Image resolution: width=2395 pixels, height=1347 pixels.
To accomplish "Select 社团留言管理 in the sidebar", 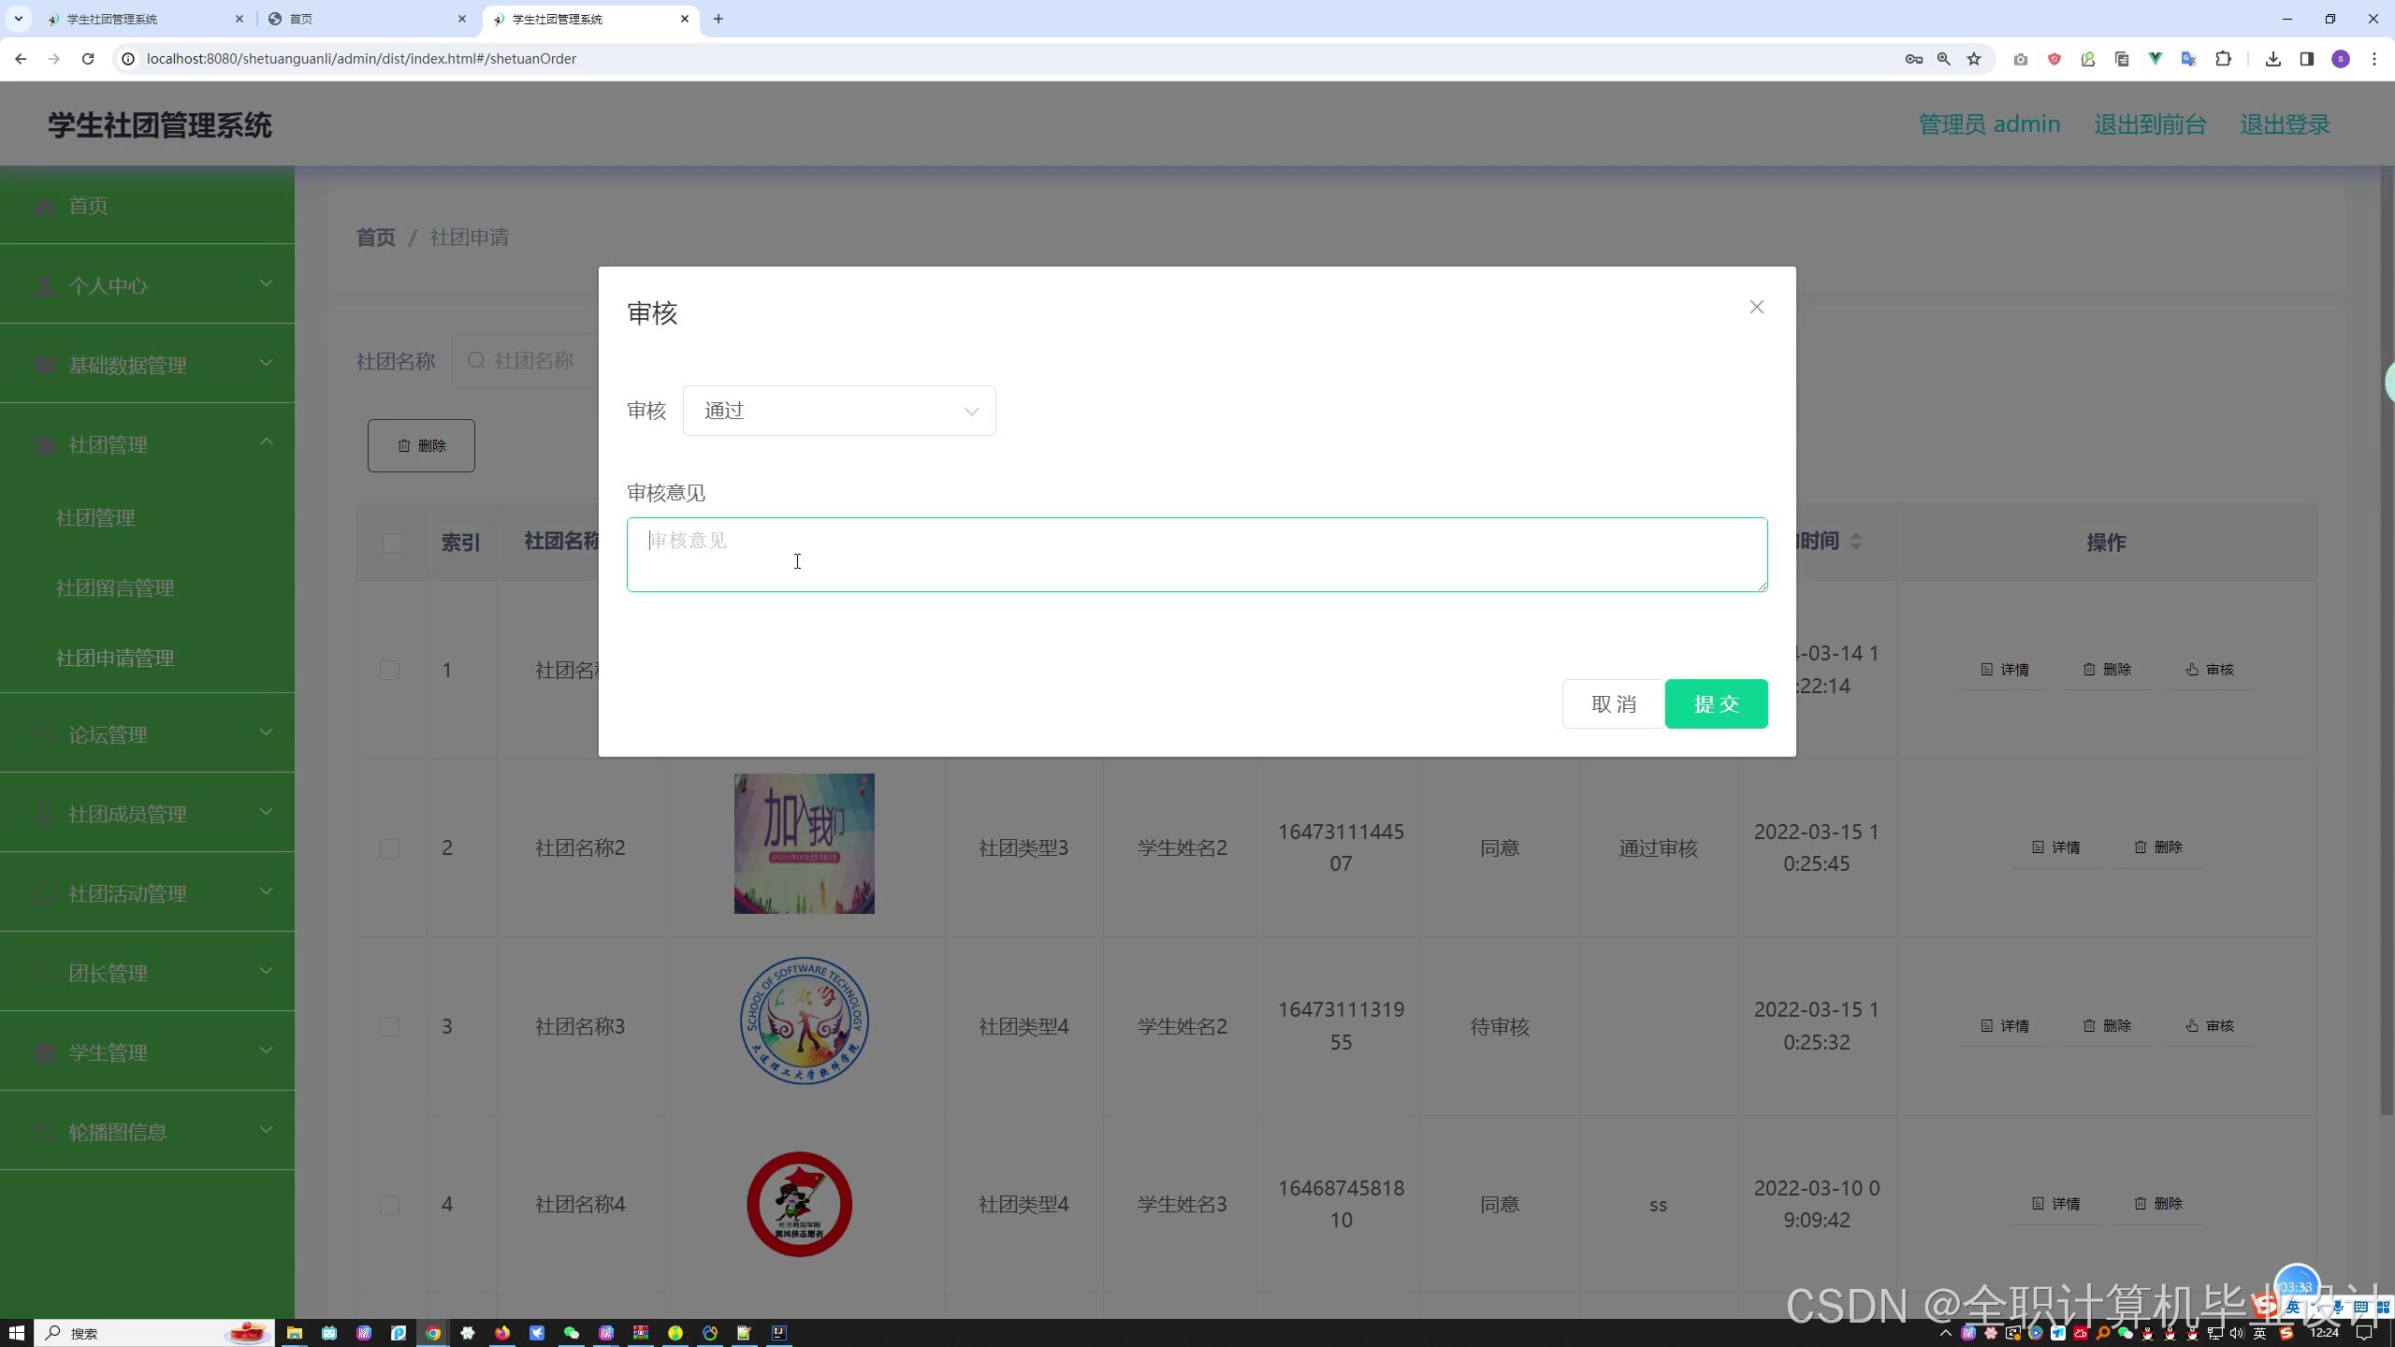I will tap(115, 587).
